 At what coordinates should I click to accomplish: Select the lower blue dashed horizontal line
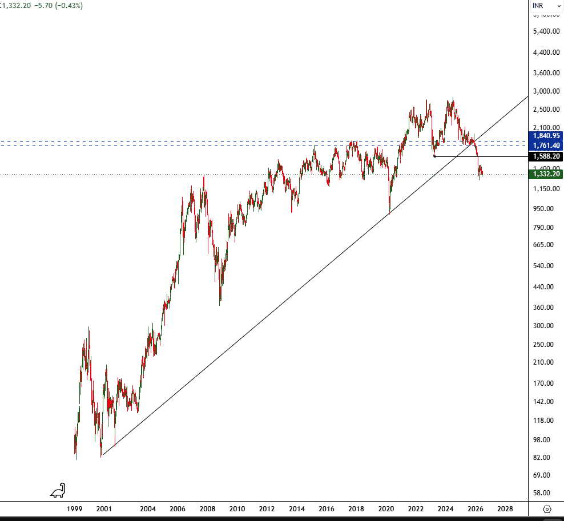(264, 146)
